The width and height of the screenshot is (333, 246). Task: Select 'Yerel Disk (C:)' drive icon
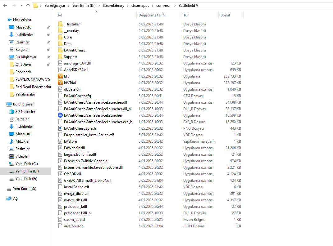point(11,164)
